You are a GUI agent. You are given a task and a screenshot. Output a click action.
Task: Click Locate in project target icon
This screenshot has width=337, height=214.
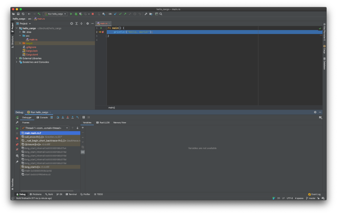(72, 24)
